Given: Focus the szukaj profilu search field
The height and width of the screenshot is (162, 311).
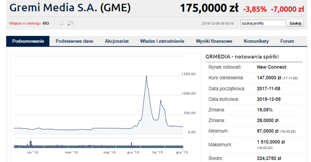Looking at the screenshot, I should pos(263,23).
